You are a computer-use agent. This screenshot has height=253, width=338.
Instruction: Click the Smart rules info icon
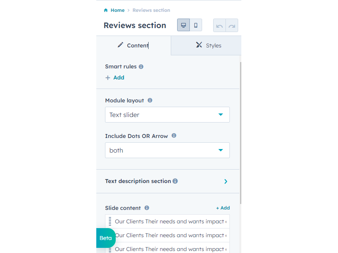click(x=141, y=67)
